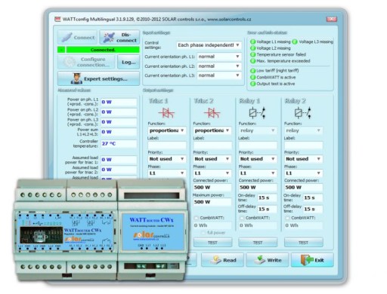
Task: Click Output test is active indicator
Action: (252, 84)
